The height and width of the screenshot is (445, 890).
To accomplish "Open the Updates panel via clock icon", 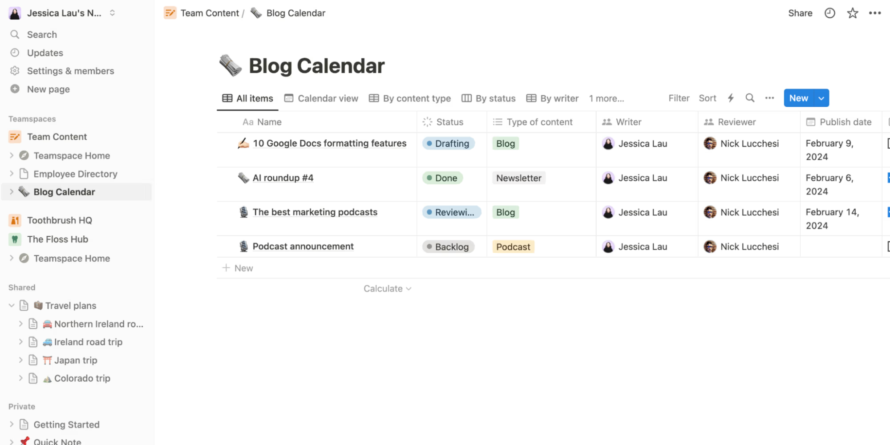I will (15, 53).
